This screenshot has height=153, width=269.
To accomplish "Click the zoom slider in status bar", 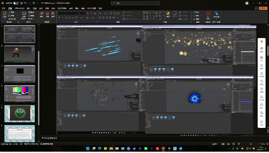I will [251, 144].
